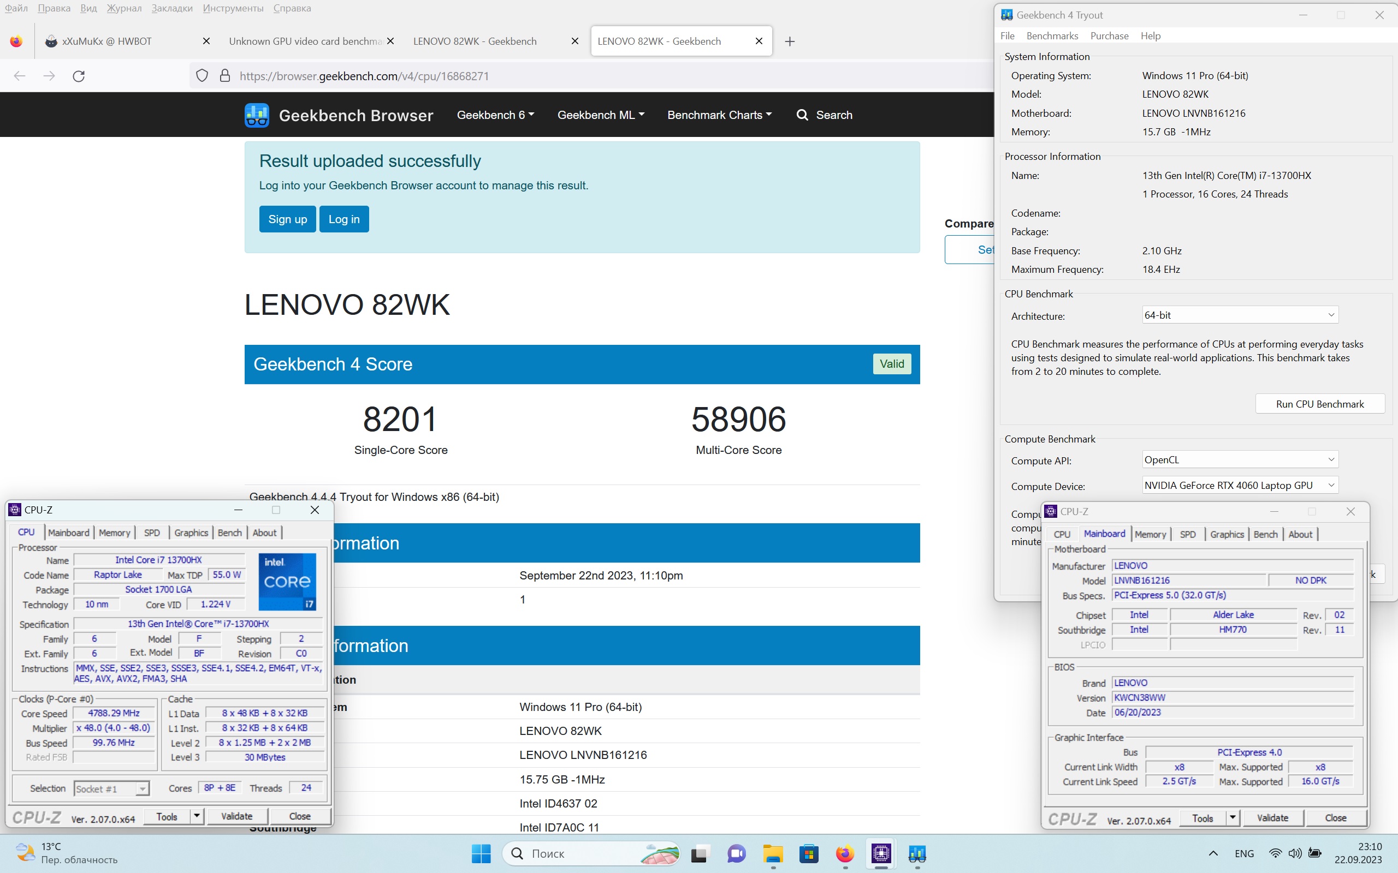
Task: Open the chat app on taskbar
Action: click(736, 853)
